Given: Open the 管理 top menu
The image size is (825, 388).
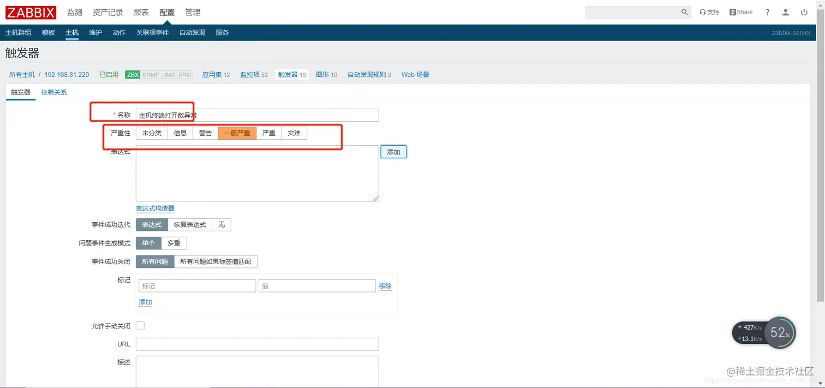Looking at the screenshot, I should click(x=193, y=12).
